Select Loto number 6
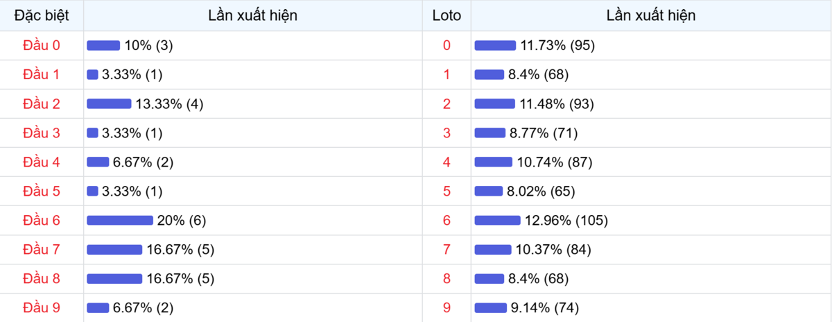Screen dimensions: 832x322 click(x=447, y=220)
